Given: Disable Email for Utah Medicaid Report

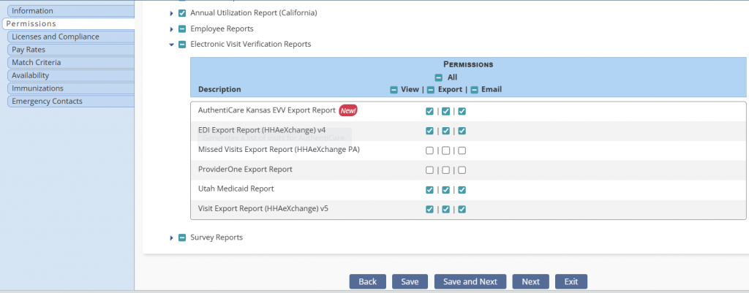Looking at the screenshot, I should point(462,190).
